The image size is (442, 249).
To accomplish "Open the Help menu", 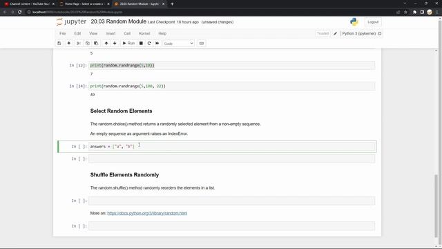I will point(162,33).
